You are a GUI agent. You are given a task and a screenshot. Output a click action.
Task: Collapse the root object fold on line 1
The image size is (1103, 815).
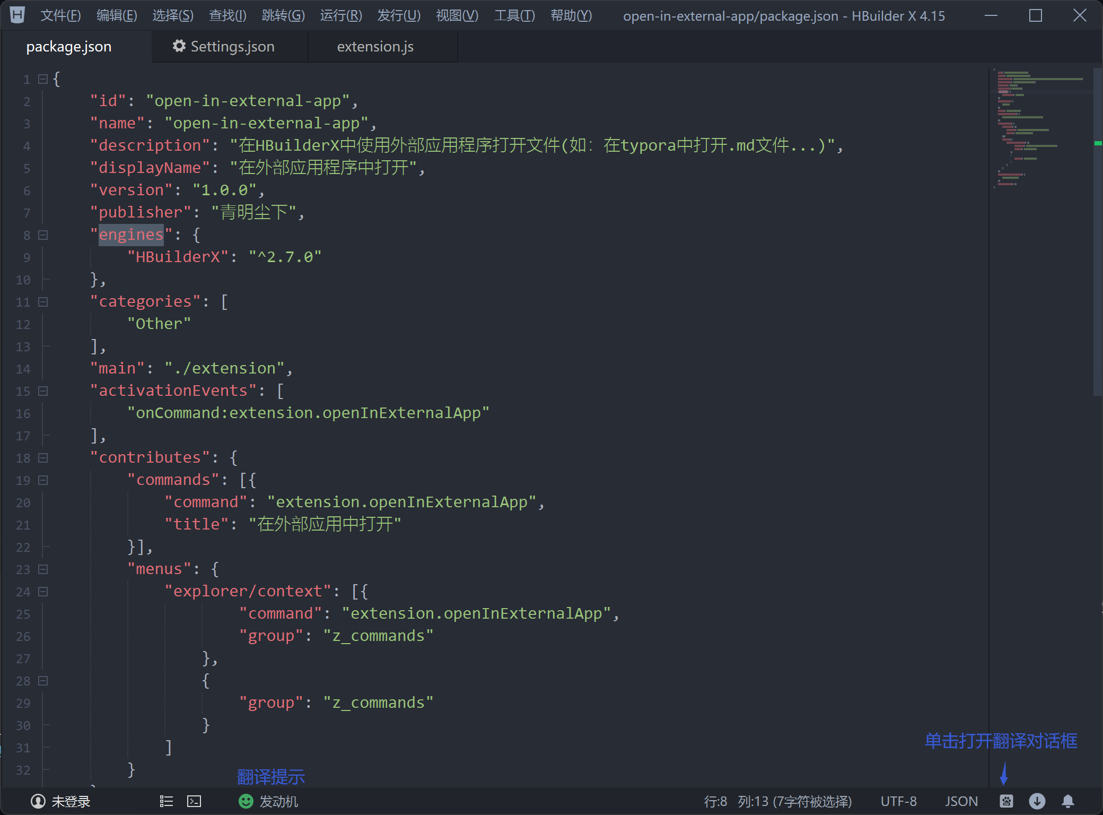[43, 79]
